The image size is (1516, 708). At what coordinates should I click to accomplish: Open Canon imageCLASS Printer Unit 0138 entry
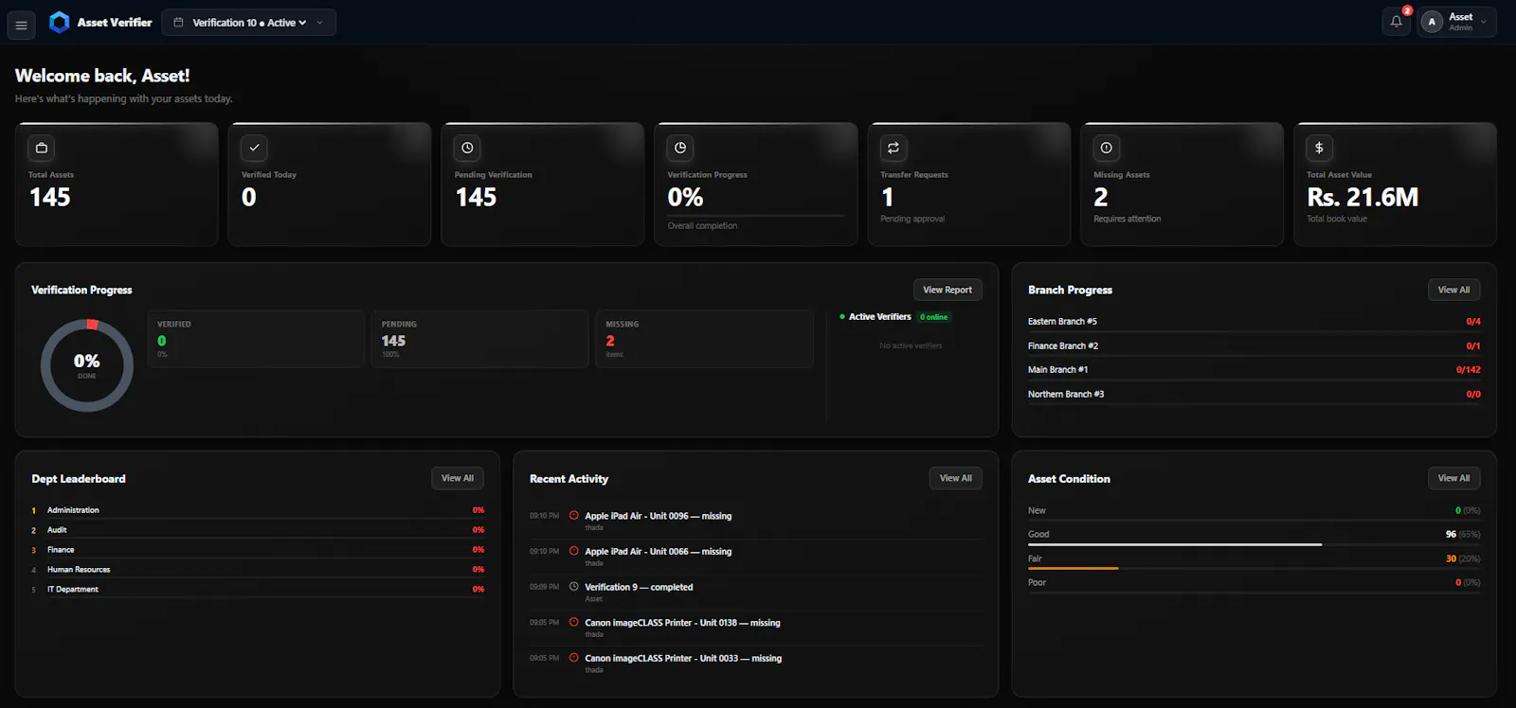coord(755,628)
